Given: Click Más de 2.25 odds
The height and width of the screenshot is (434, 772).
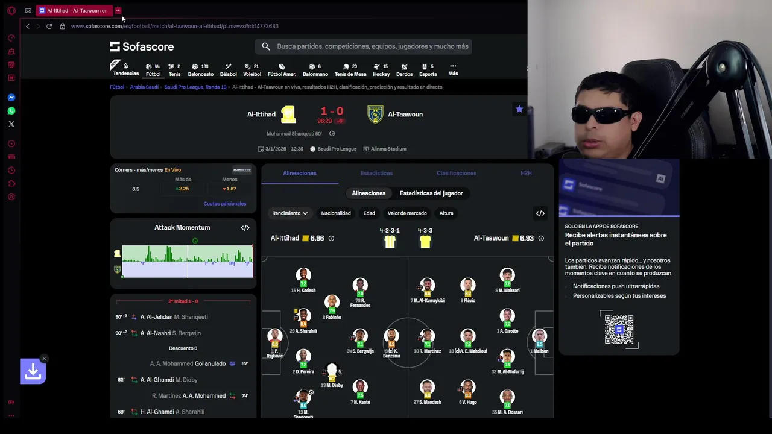Looking at the screenshot, I should coord(183,189).
